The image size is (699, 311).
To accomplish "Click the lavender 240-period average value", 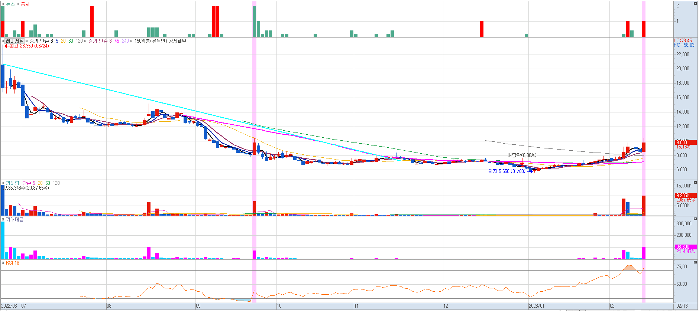I will (x=125, y=41).
